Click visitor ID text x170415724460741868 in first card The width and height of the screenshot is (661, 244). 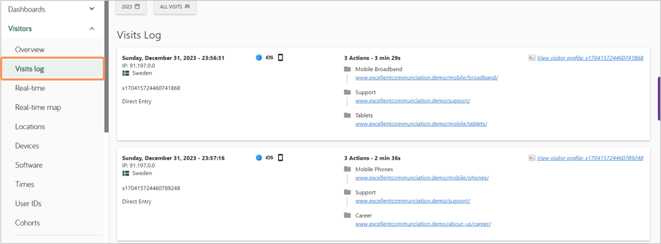151,88
